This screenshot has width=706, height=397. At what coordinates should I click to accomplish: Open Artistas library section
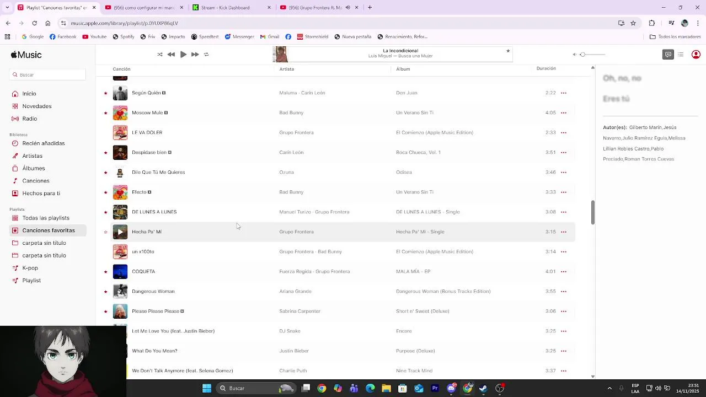click(32, 156)
